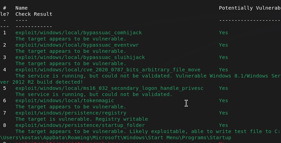Click "Yes" beside the persistence/registry module
The height and width of the screenshot is (143, 281).
tap(223, 113)
